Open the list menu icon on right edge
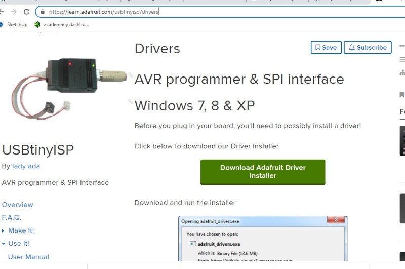The image size is (405, 269). [402, 59]
